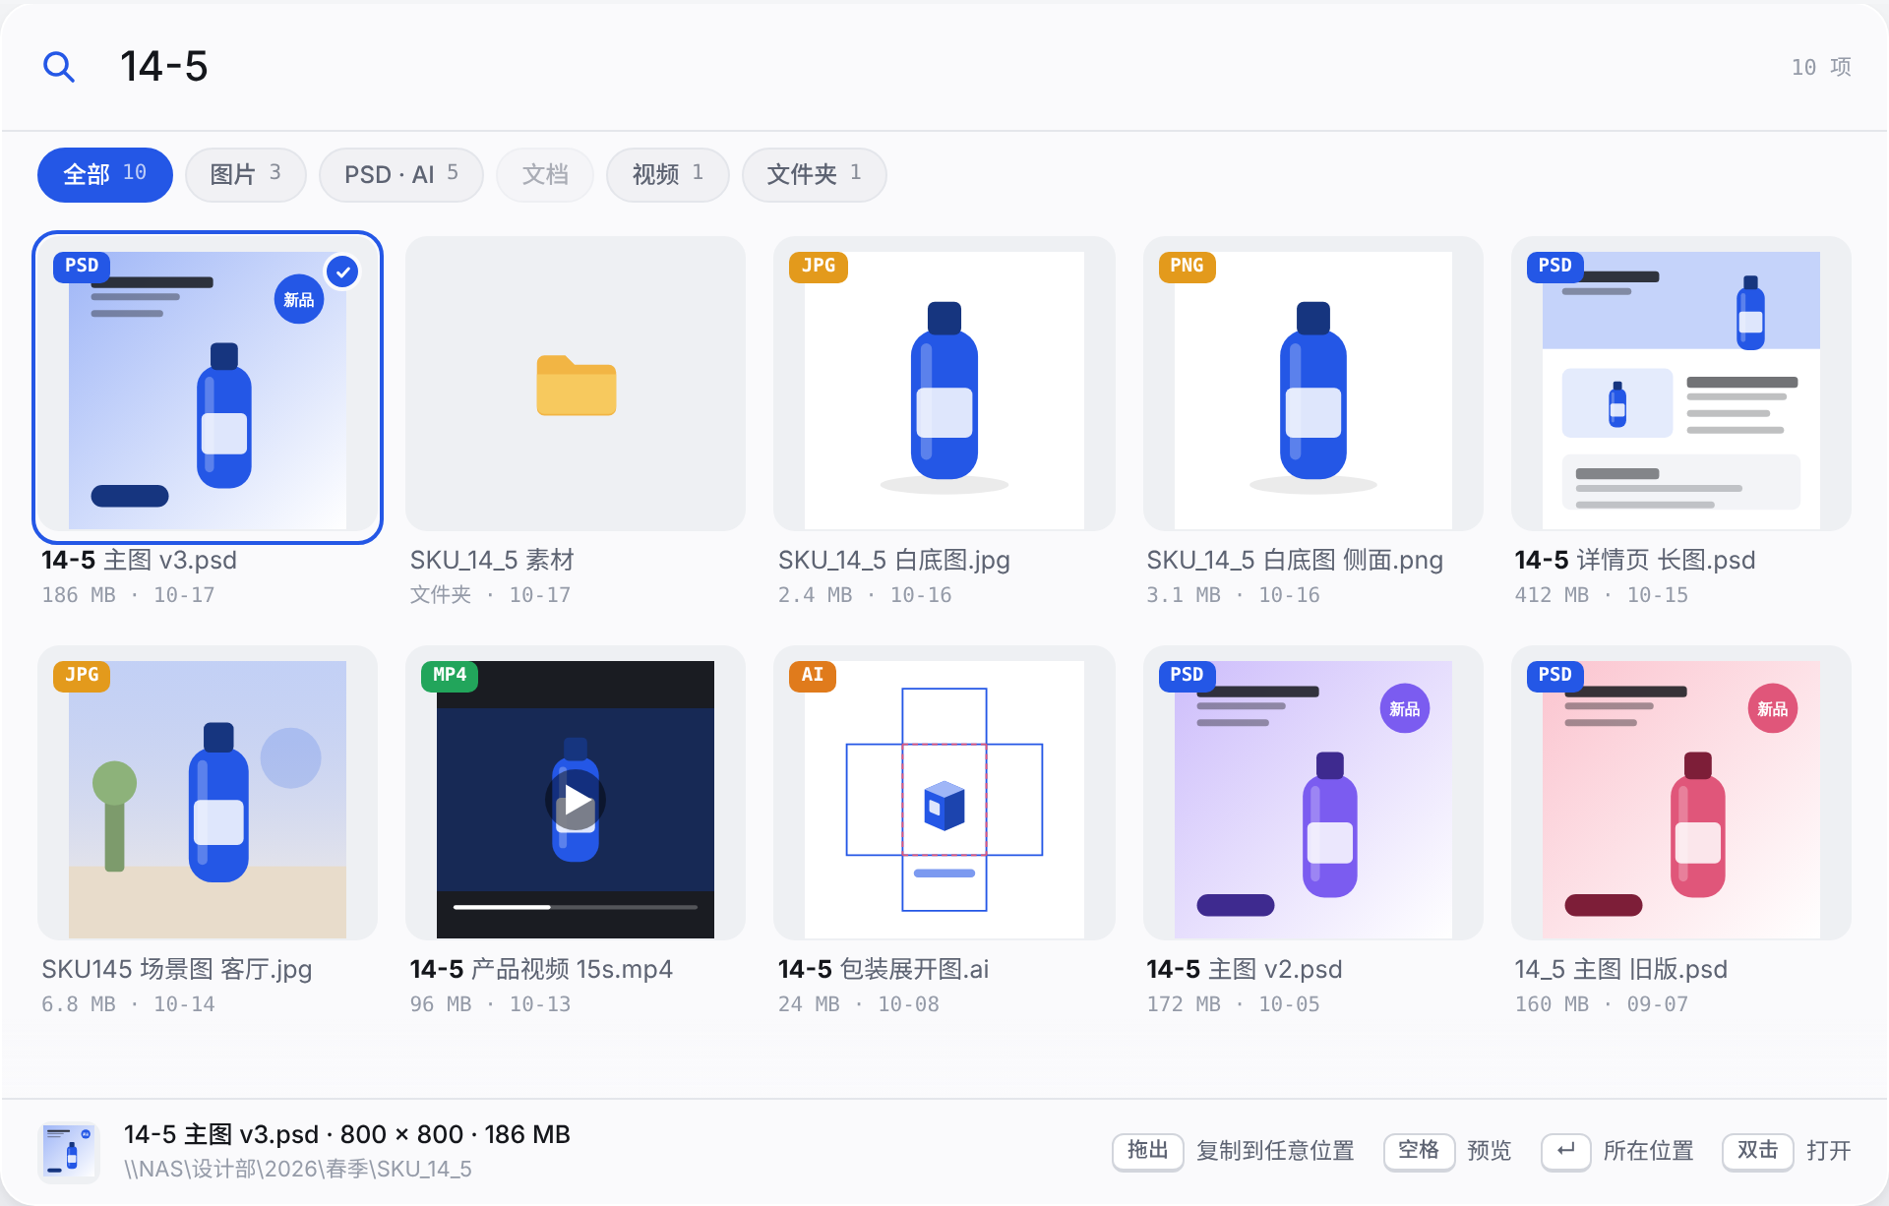Click the 拖出 key hint button

pos(1147,1151)
